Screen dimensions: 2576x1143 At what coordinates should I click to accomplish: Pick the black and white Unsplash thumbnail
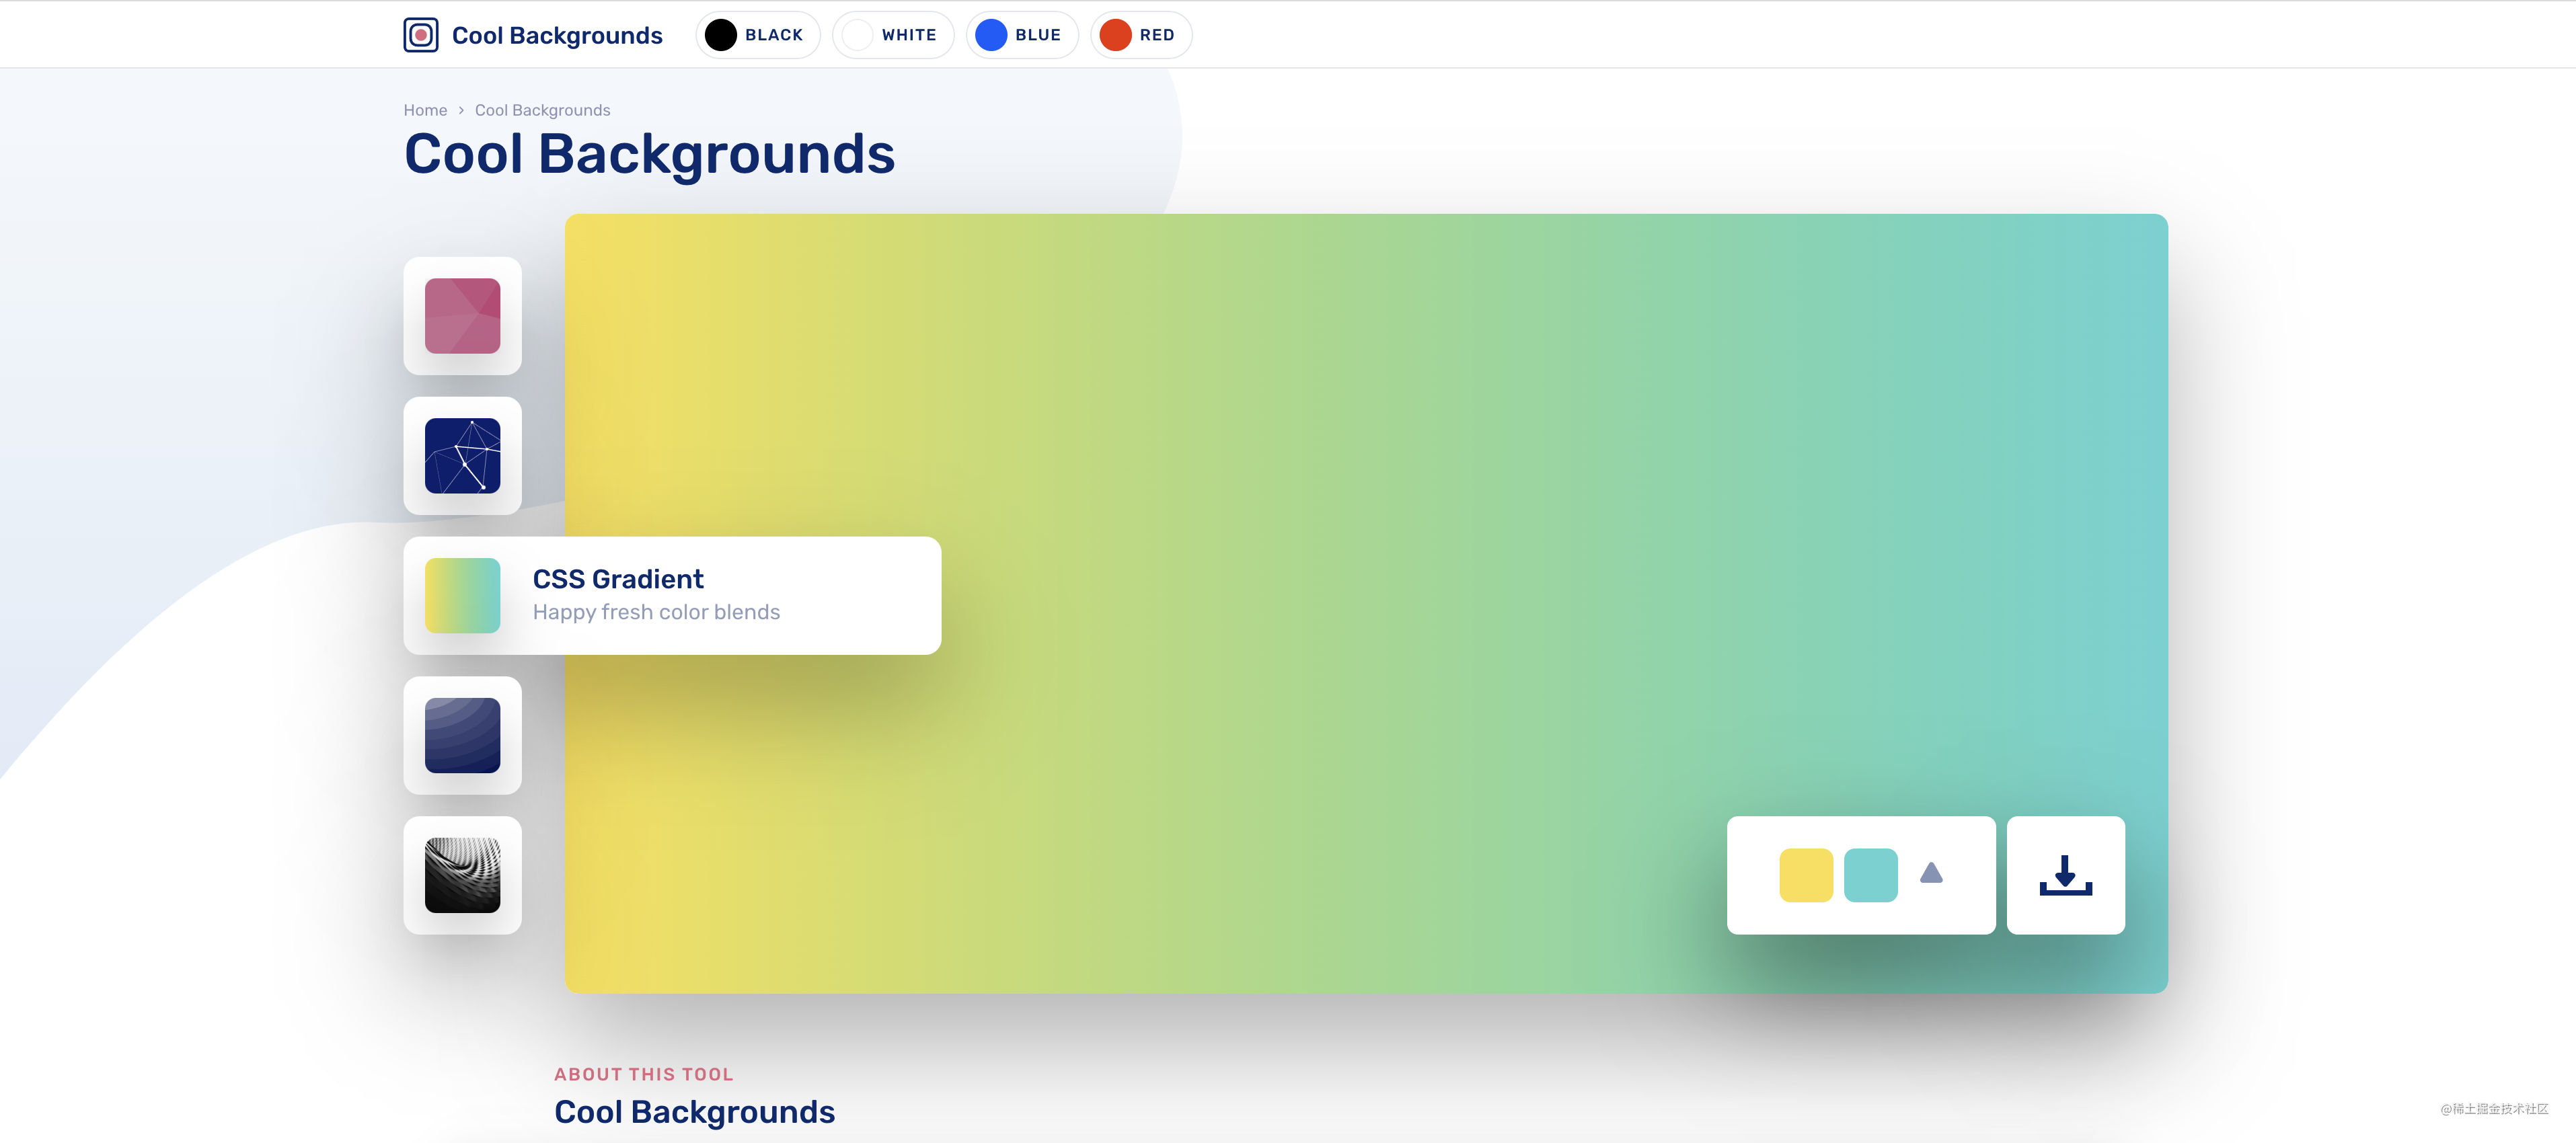[x=462, y=876]
